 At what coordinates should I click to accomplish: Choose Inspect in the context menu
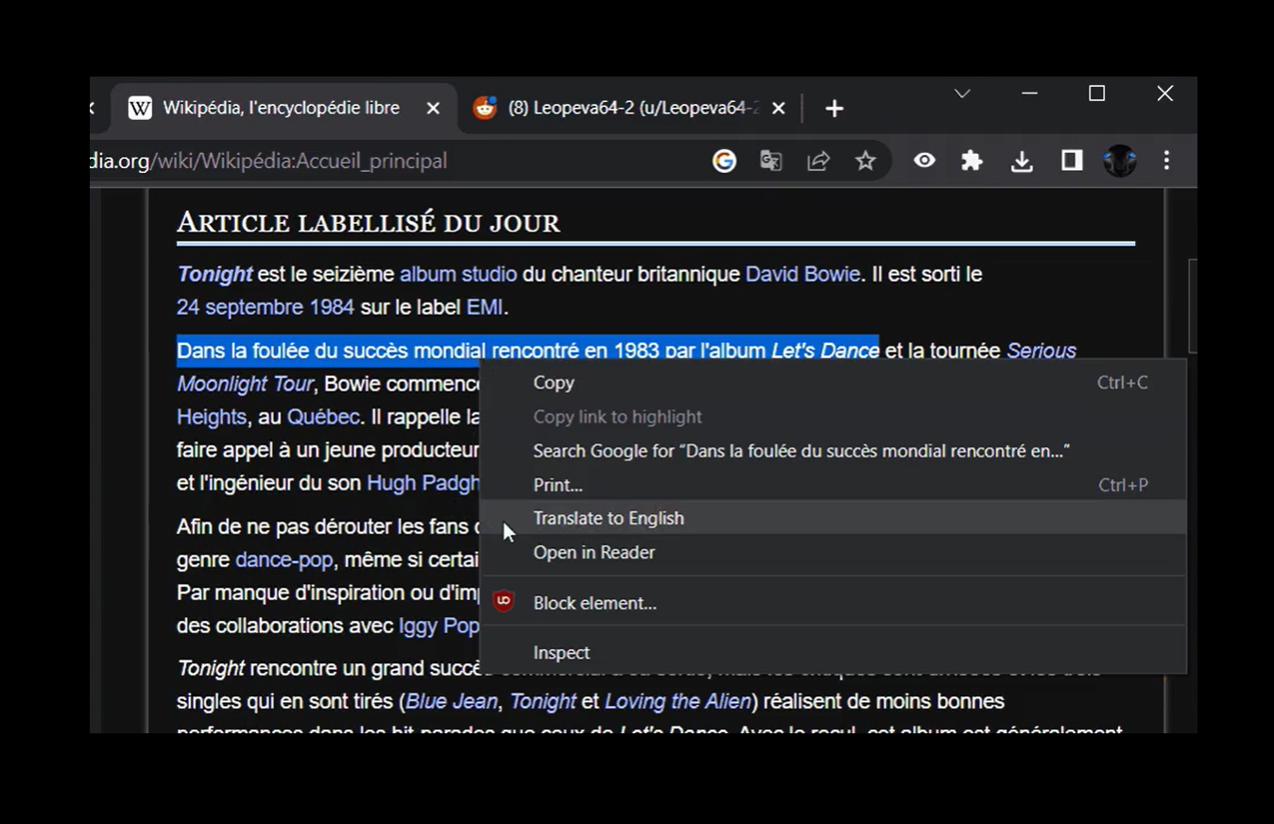pos(833,653)
